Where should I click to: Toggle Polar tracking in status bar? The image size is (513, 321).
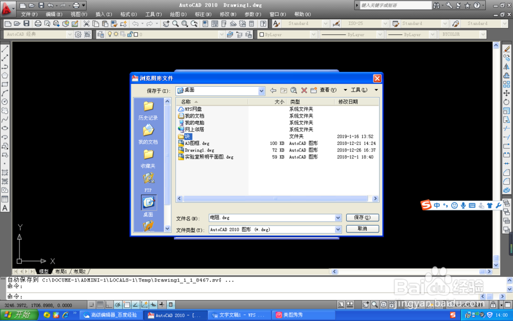pyautogui.click(x=118, y=305)
